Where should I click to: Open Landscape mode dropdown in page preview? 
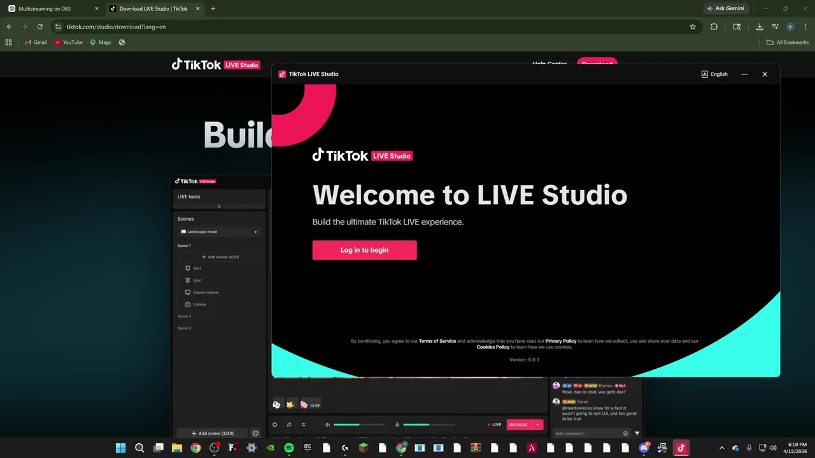click(219, 232)
